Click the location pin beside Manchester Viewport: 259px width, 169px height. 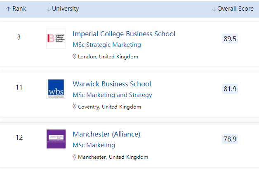coord(75,157)
